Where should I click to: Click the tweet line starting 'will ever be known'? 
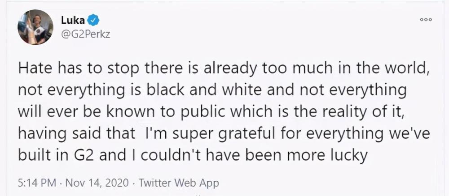[211, 112]
